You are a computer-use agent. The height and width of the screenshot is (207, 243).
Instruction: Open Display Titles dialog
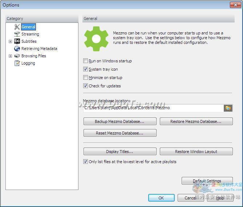click(120, 151)
